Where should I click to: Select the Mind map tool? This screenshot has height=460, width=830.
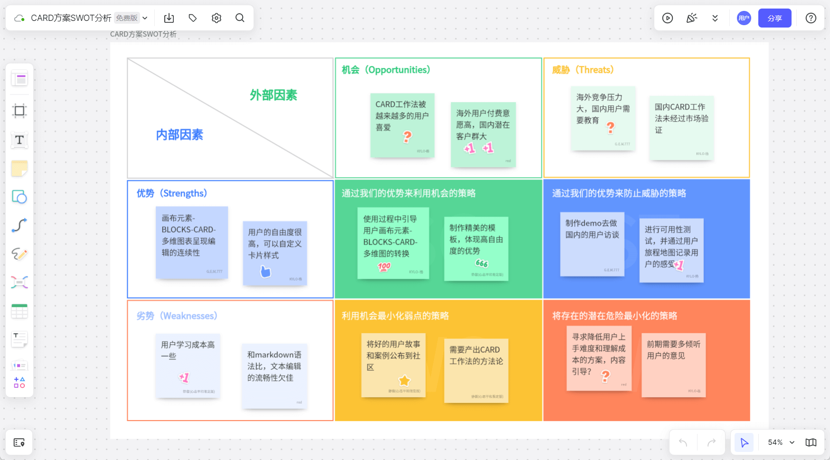click(x=19, y=282)
